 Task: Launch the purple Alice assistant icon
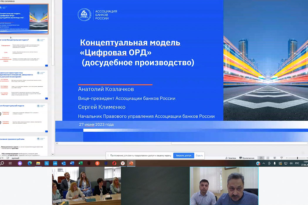tap(20, 163)
